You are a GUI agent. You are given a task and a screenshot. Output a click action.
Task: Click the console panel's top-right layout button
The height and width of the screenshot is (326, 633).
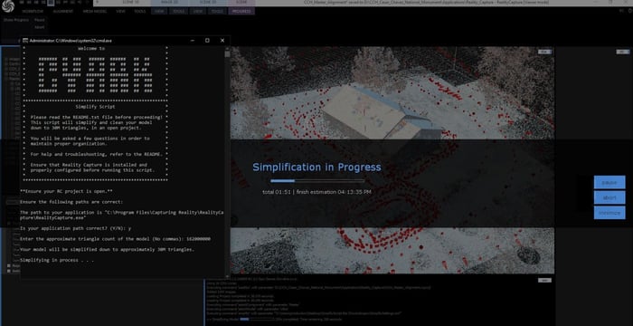click(544, 280)
